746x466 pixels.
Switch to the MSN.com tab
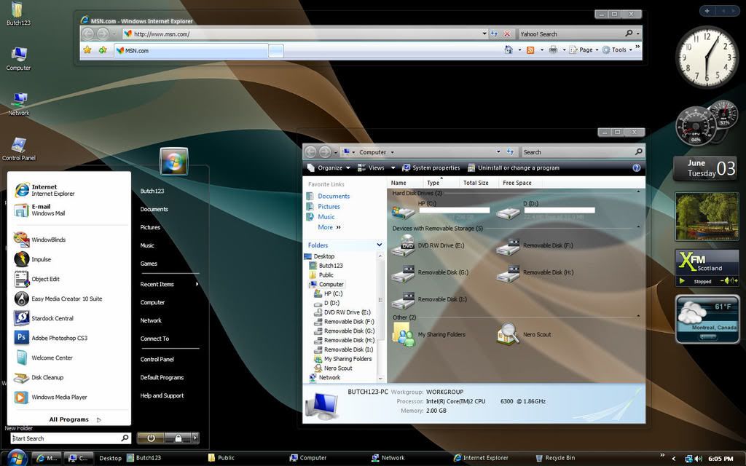point(192,50)
